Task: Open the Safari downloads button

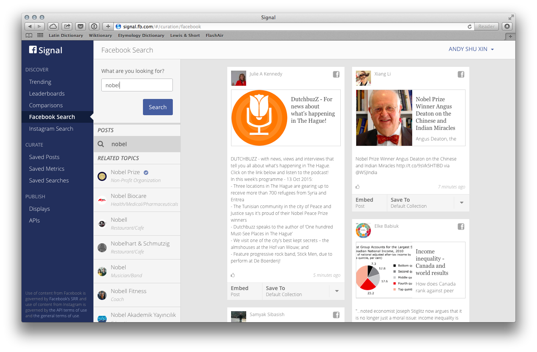Action: (507, 26)
